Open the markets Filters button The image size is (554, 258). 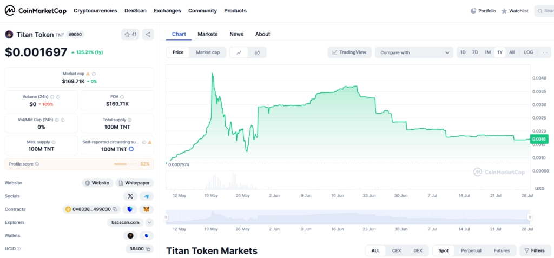pos(535,250)
